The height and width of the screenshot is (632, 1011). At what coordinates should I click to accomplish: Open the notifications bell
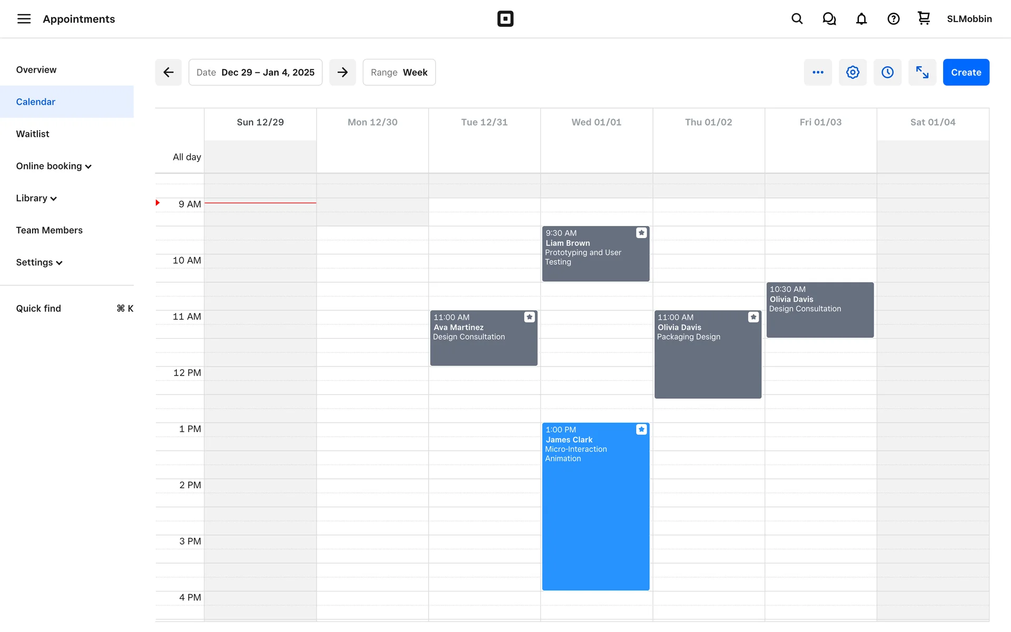point(861,19)
